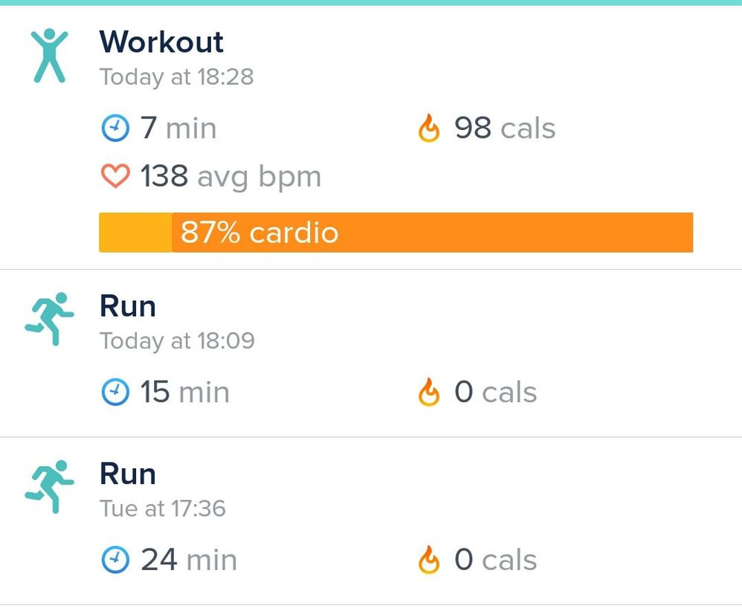Viewport: 742px width, 608px height.
Task: Click the yellow segment of heart zone bar
Action: tap(135, 233)
